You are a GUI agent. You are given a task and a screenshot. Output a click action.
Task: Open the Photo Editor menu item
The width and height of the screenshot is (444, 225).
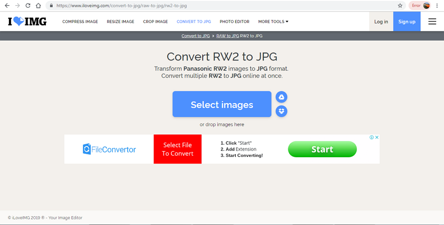click(235, 22)
